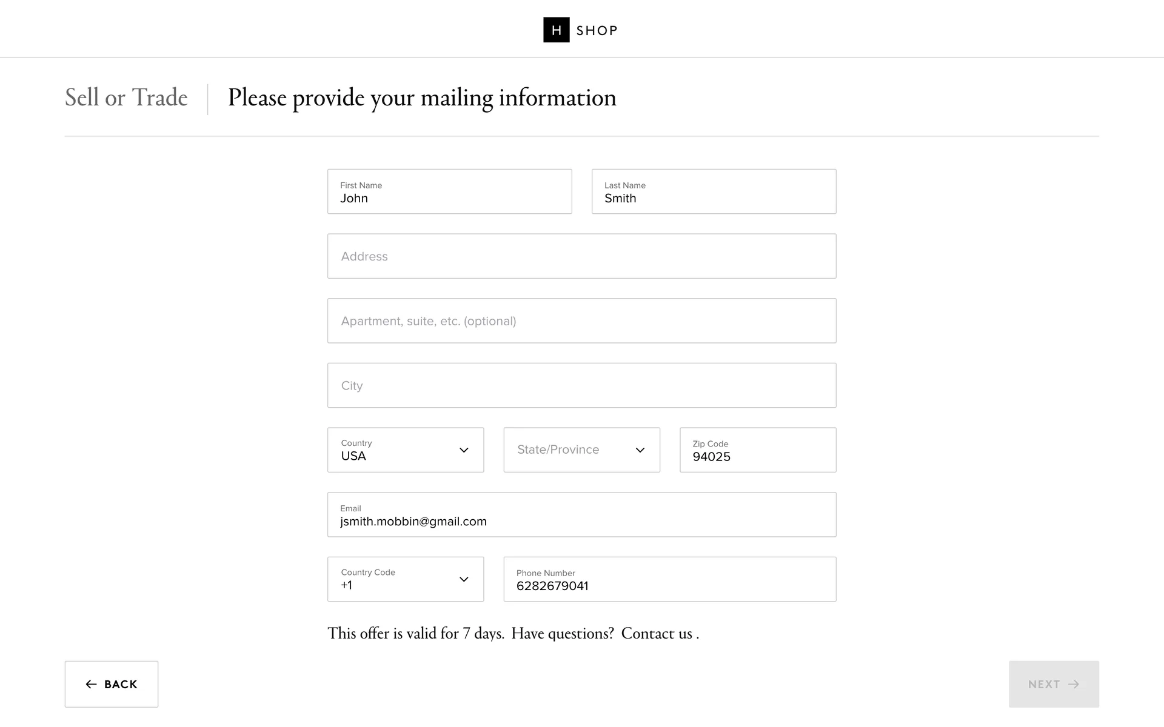Open the Country Code dropdown
This screenshot has height=727, width=1164.
coord(405,579)
